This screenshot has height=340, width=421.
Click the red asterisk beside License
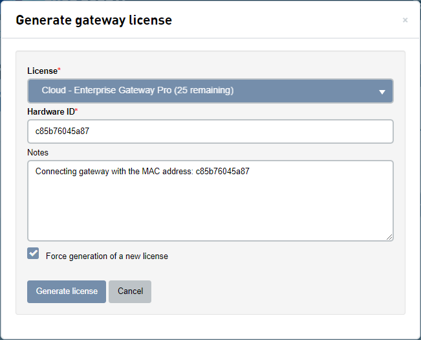59,69
